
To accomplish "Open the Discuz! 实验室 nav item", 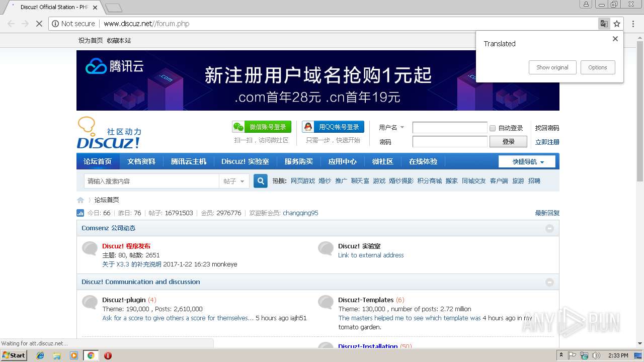I will point(245,161).
